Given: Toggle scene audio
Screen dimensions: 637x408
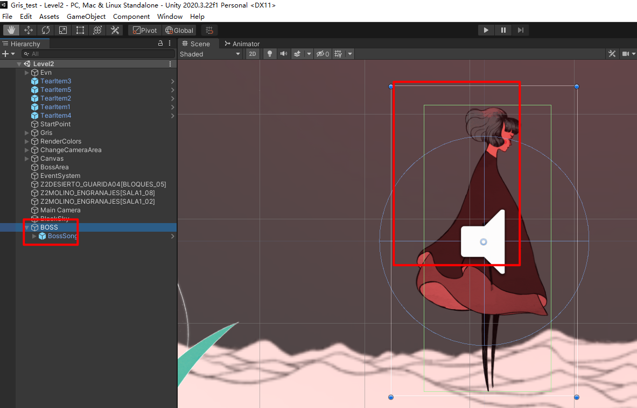Looking at the screenshot, I should [284, 54].
